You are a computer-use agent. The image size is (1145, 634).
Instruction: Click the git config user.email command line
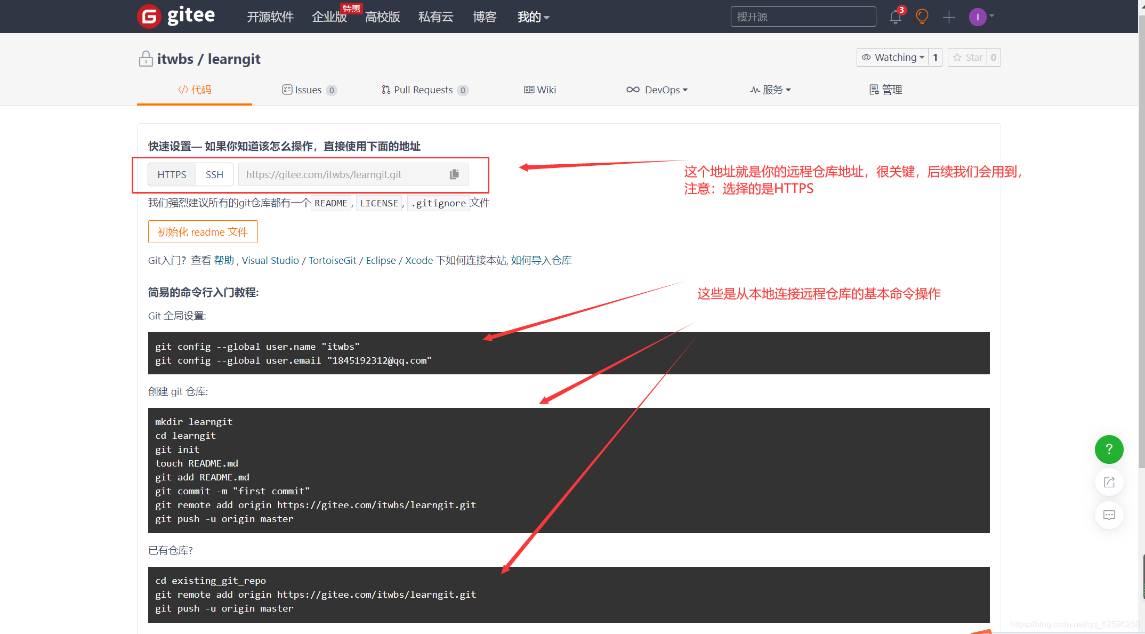tap(293, 360)
